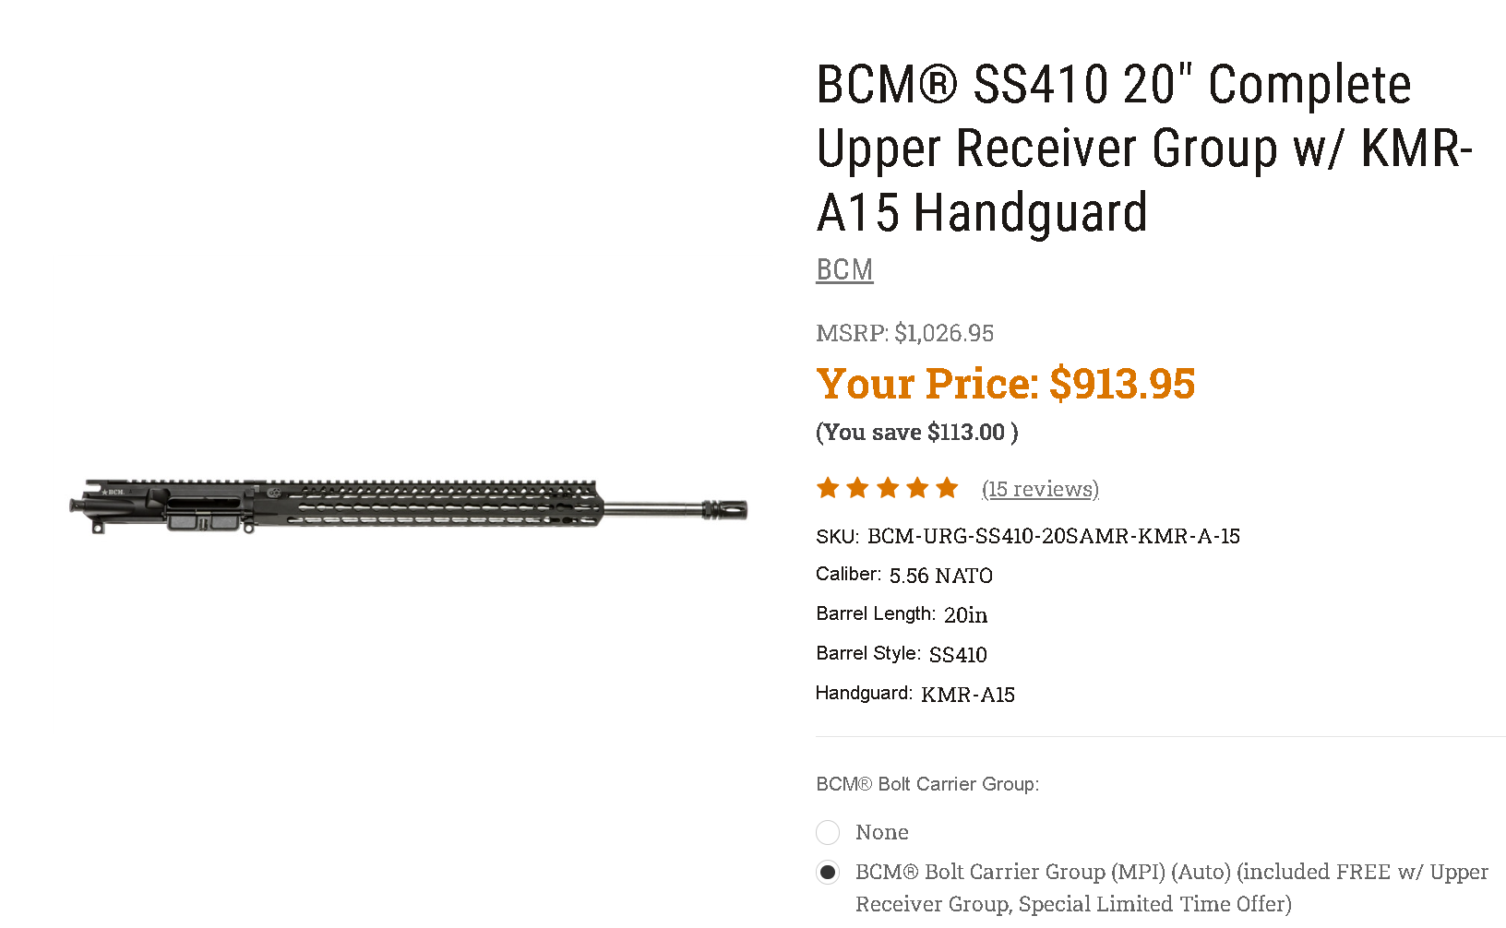Click the upper receiver product image
The height and width of the screenshot is (928, 1506).
(x=408, y=506)
